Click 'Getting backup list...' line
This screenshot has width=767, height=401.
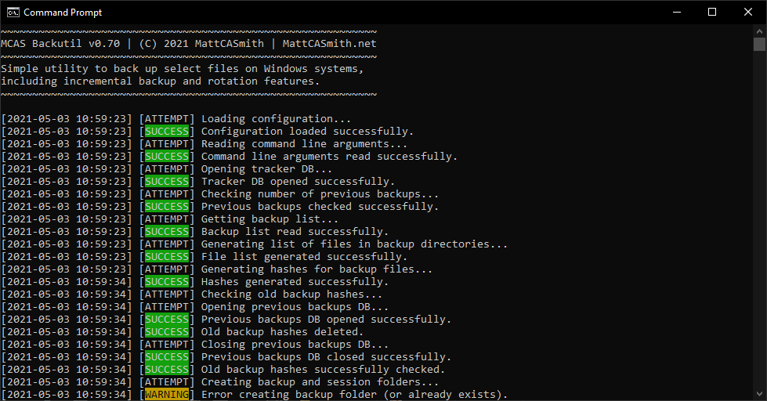[x=270, y=219]
